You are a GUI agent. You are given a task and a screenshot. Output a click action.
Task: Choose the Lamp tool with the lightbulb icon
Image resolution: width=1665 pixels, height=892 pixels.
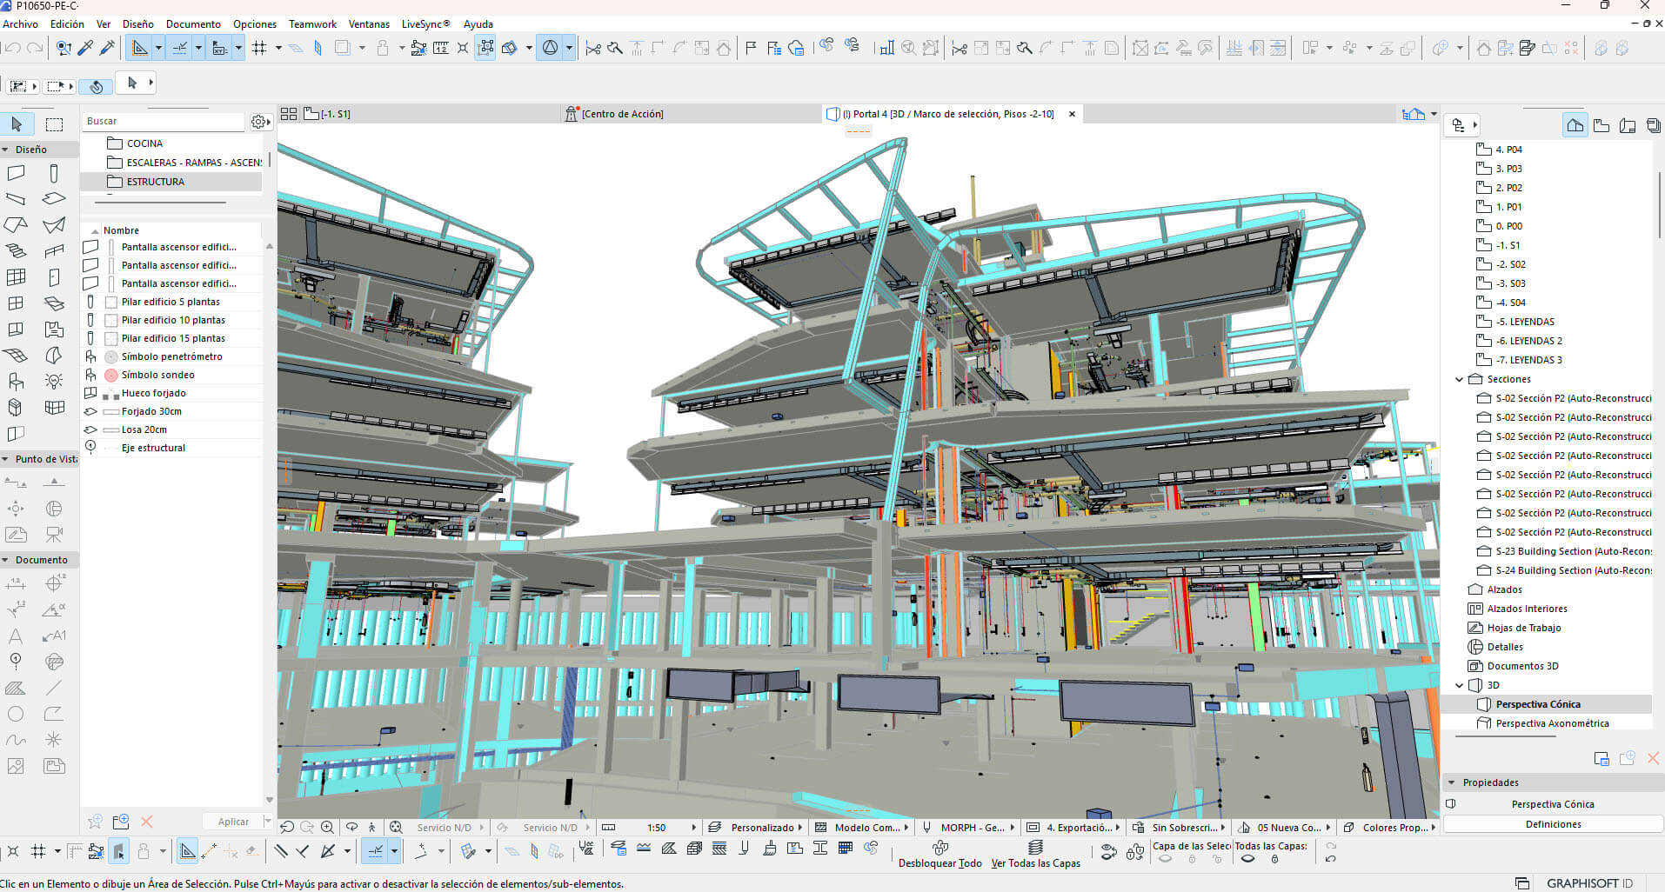coord(54,382)
